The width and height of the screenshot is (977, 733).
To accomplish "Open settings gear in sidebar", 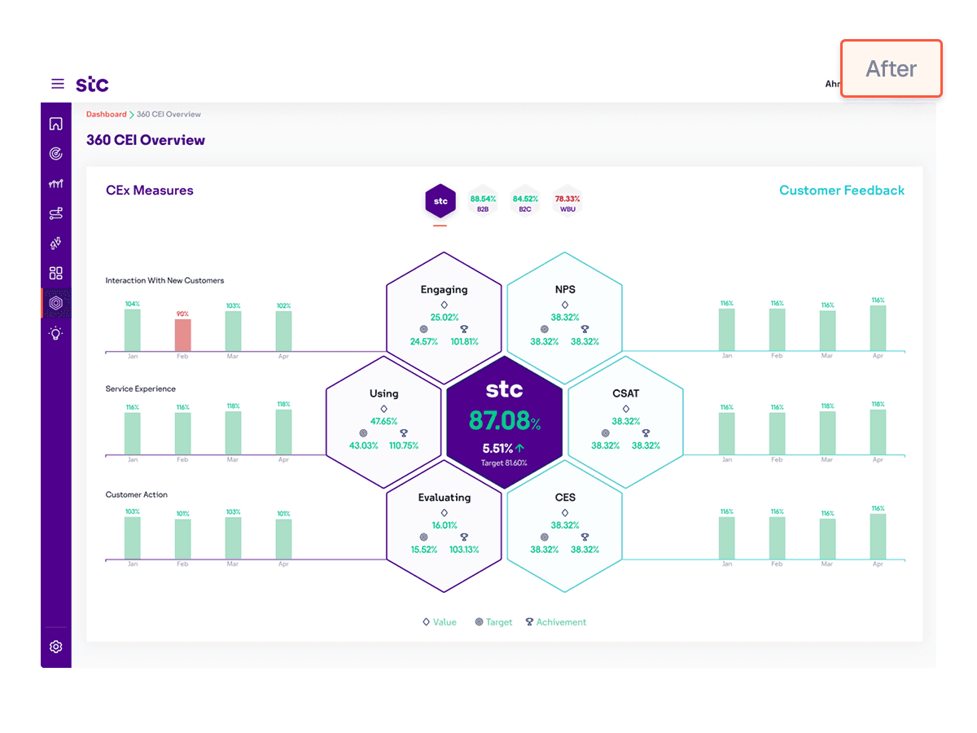I will 55,647.
